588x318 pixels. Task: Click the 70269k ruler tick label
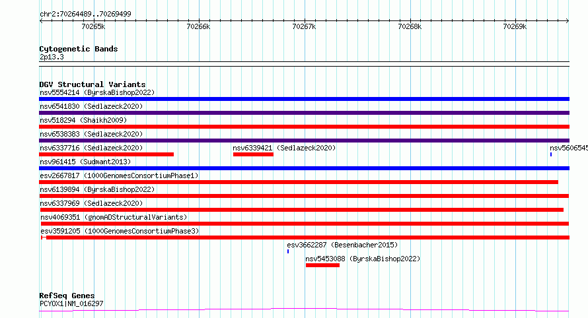(515, 26)
